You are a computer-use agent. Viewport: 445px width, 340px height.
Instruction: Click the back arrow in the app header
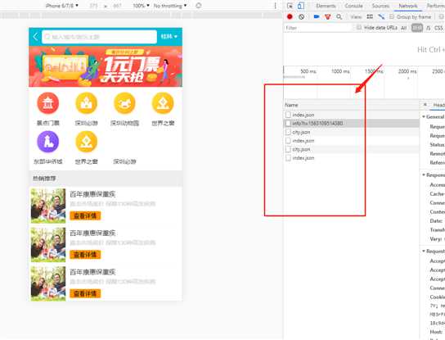tap(35, 37)
